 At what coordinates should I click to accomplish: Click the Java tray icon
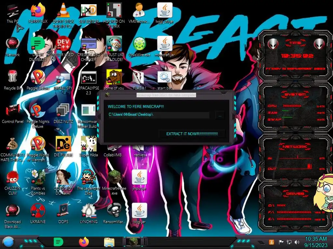271,242
